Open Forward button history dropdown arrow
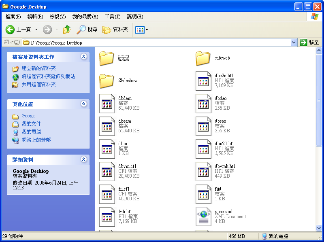The width and height of the screenshot is (324, 242). click(57, 30)
